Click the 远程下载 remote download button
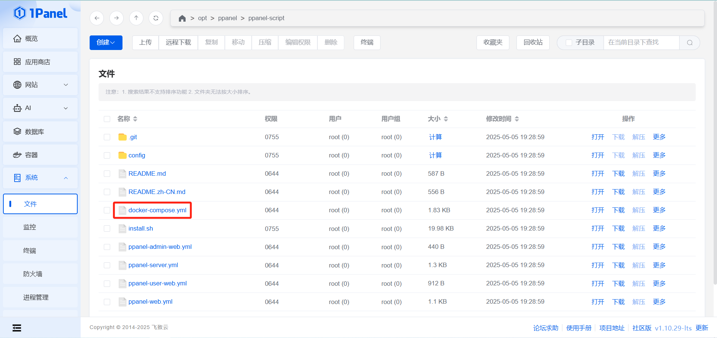The image size is (717, 338). click(x=179, y=43)
